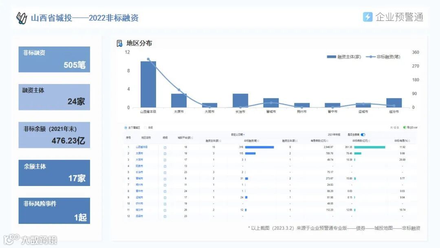Toggle the 是否含募集 switch
The height and width of the screenshot is (248, 440).
coord(363,135)
